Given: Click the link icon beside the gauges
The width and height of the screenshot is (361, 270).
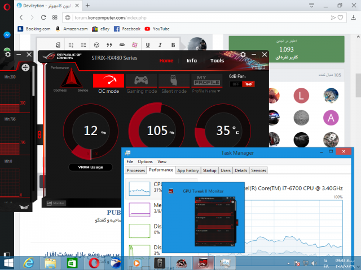Looking at the screenshot, I should [x=39, y=134].
